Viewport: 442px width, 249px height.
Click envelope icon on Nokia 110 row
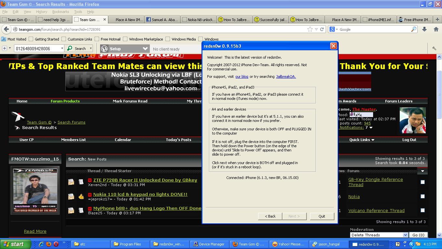71,196
